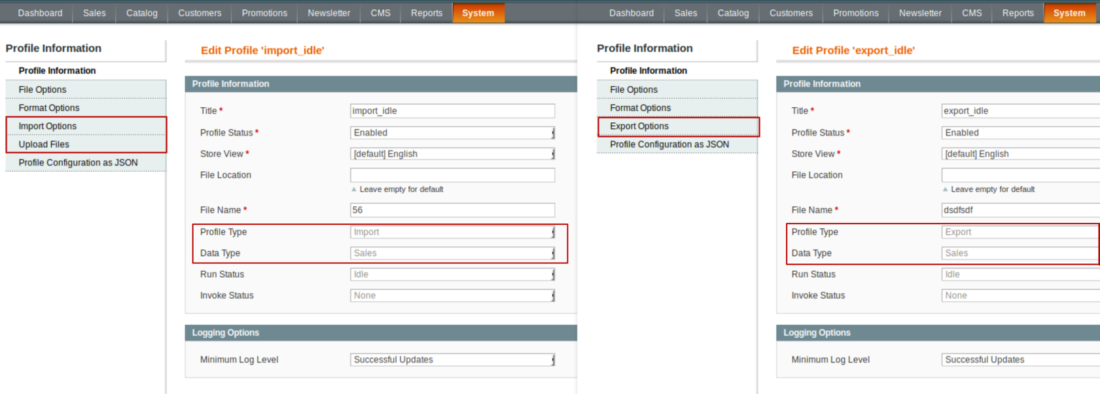Open Minimum Log Level dropdown for export_idle
This screenshot has width=1100, height=394.
point(1020,360)
